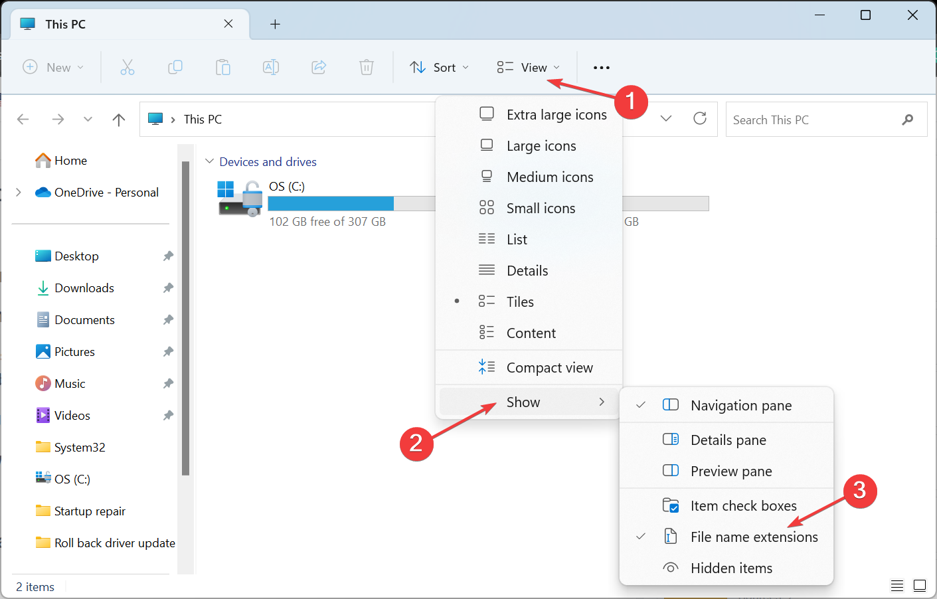The image size is (937, 599).
Task: Open the Show submenu
Action: point(523,402)
